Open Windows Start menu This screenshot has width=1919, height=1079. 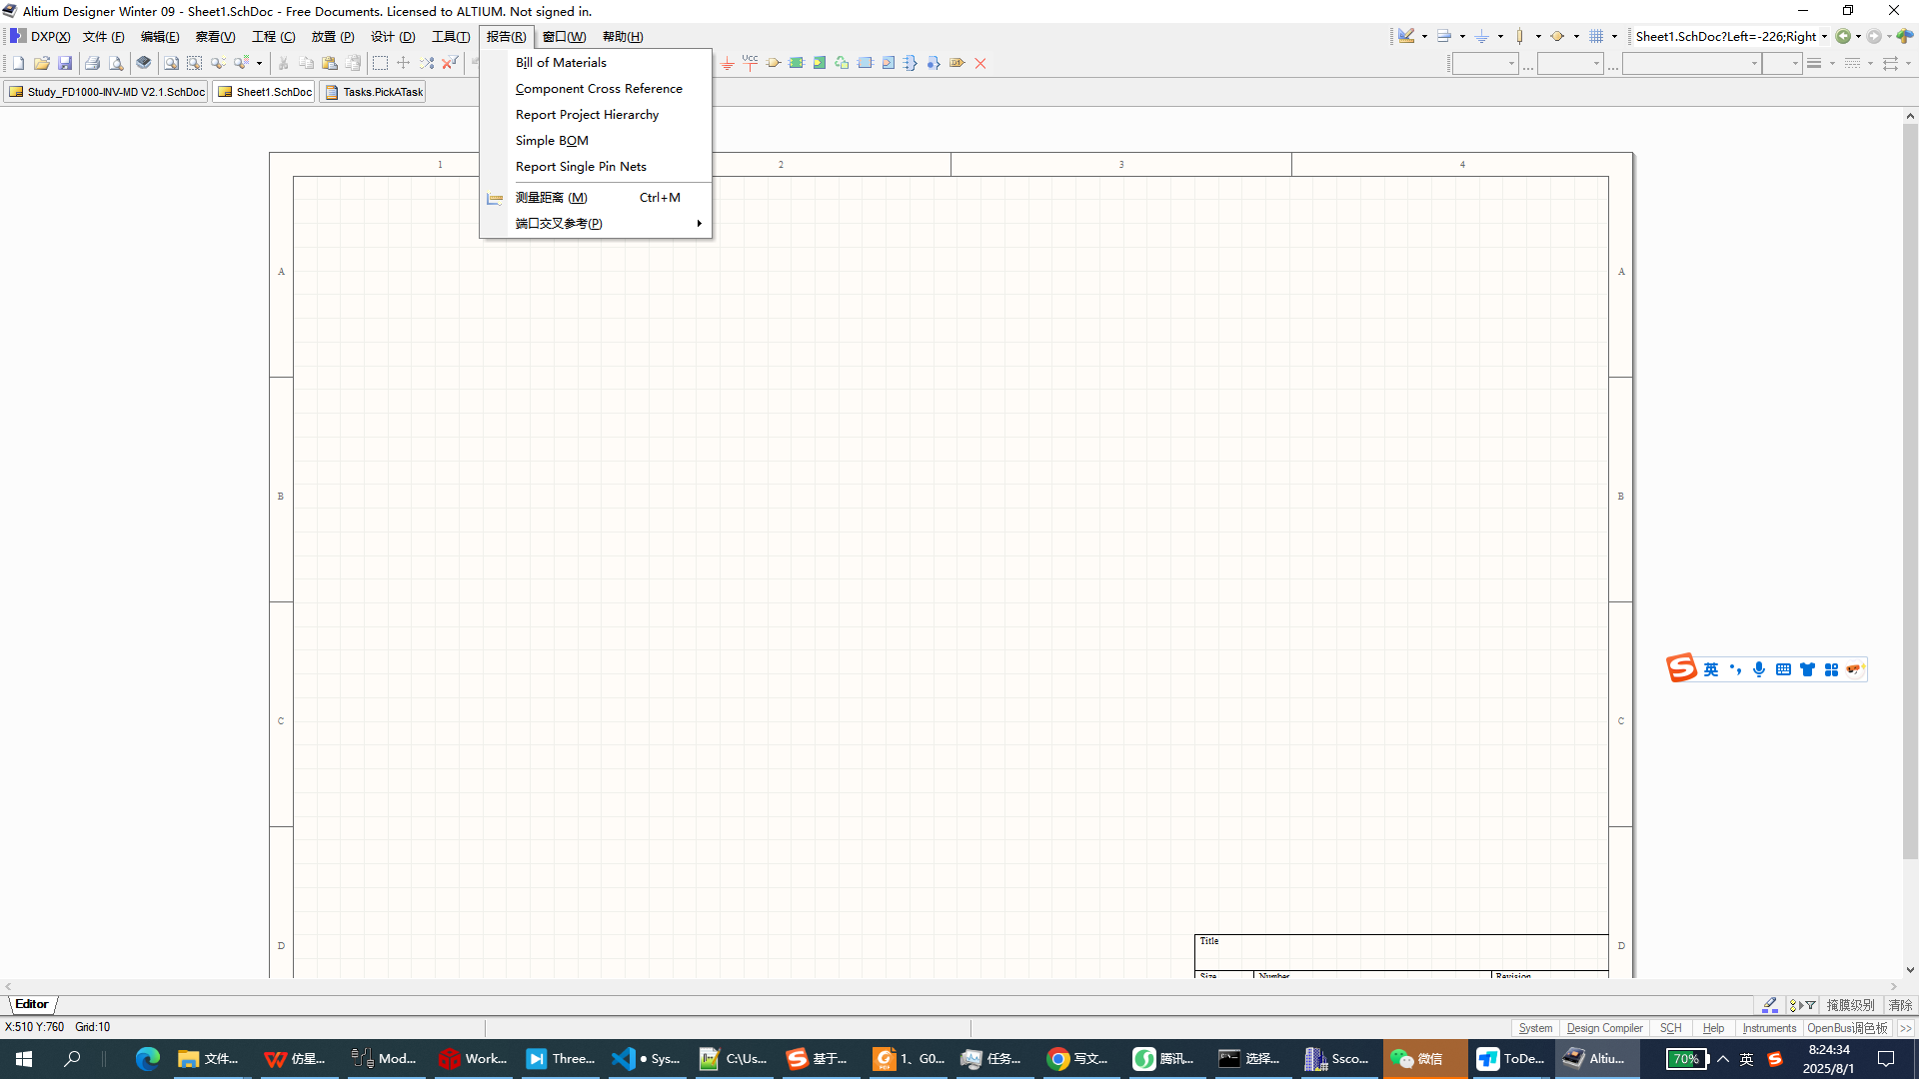pyautogui.click(x=24, y=1059)
